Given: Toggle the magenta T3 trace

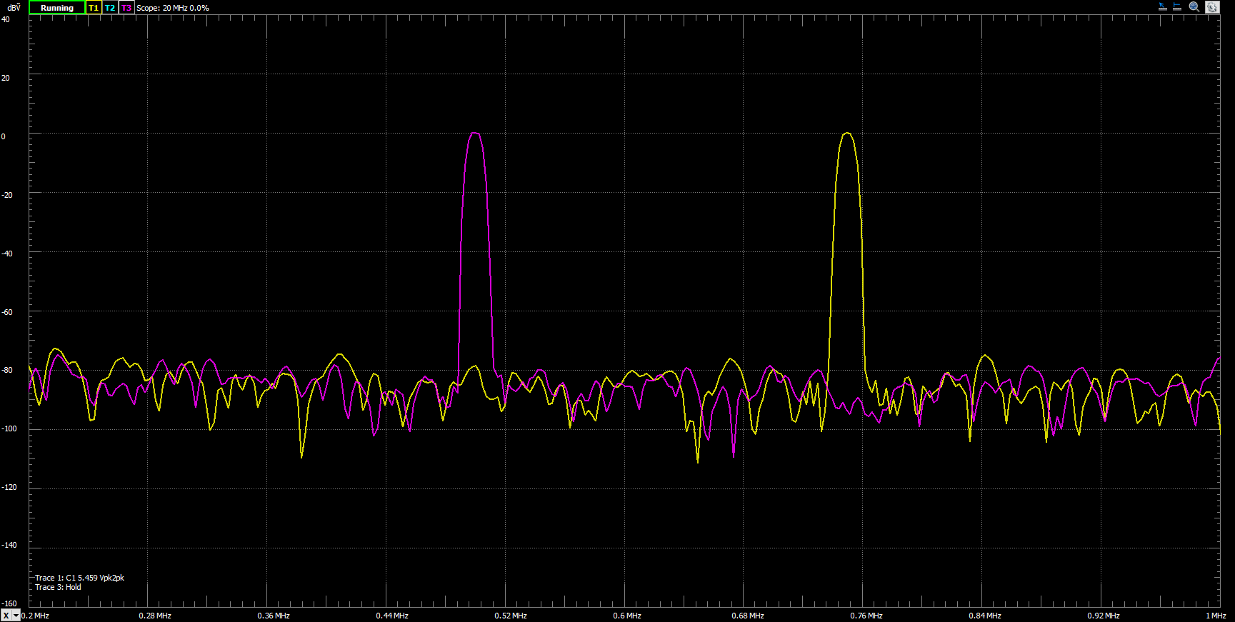Looking at the screenshot, I should coord(126,8).
